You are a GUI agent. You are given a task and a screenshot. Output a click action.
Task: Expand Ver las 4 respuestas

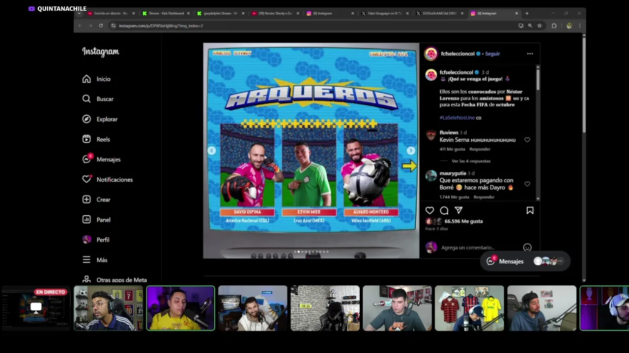click(471, 161)
